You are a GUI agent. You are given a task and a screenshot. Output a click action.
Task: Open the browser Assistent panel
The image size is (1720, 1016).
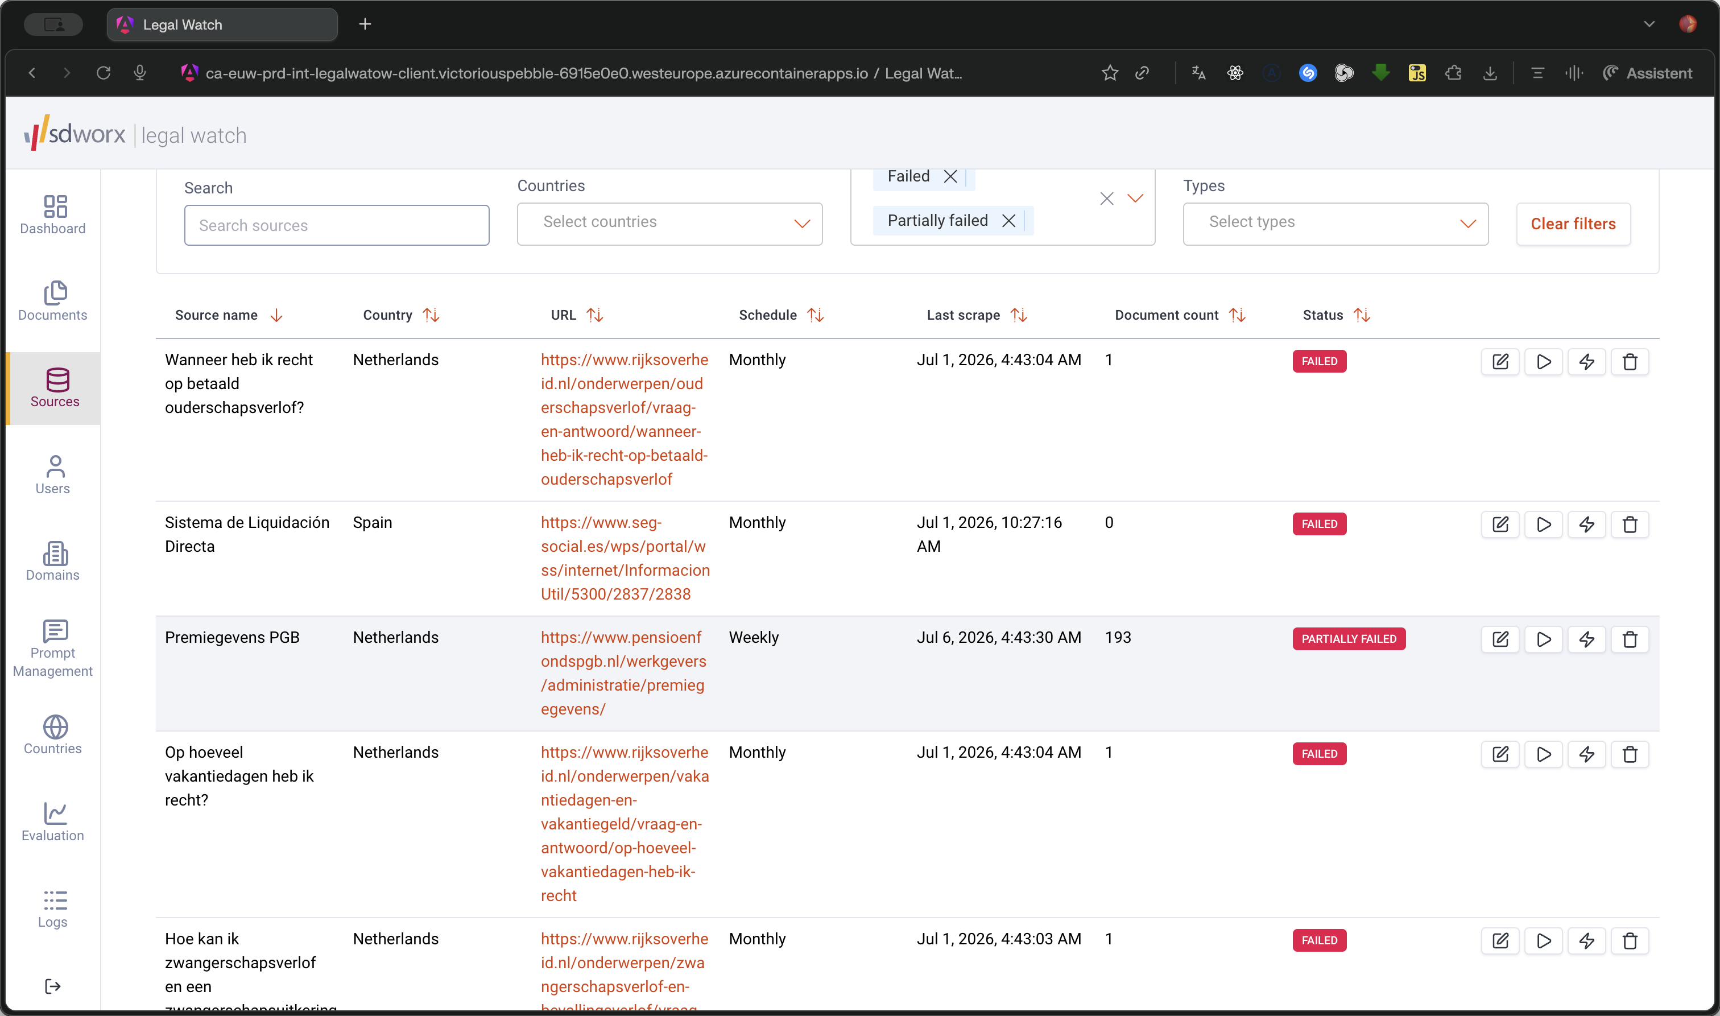[x=1647, y=73]
